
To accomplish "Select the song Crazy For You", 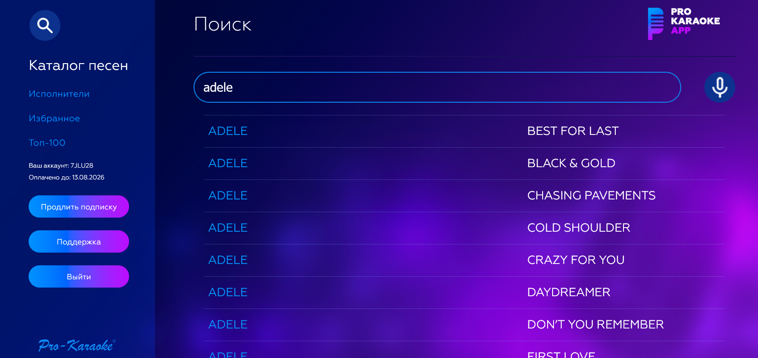I will click(x=576, y=260).
